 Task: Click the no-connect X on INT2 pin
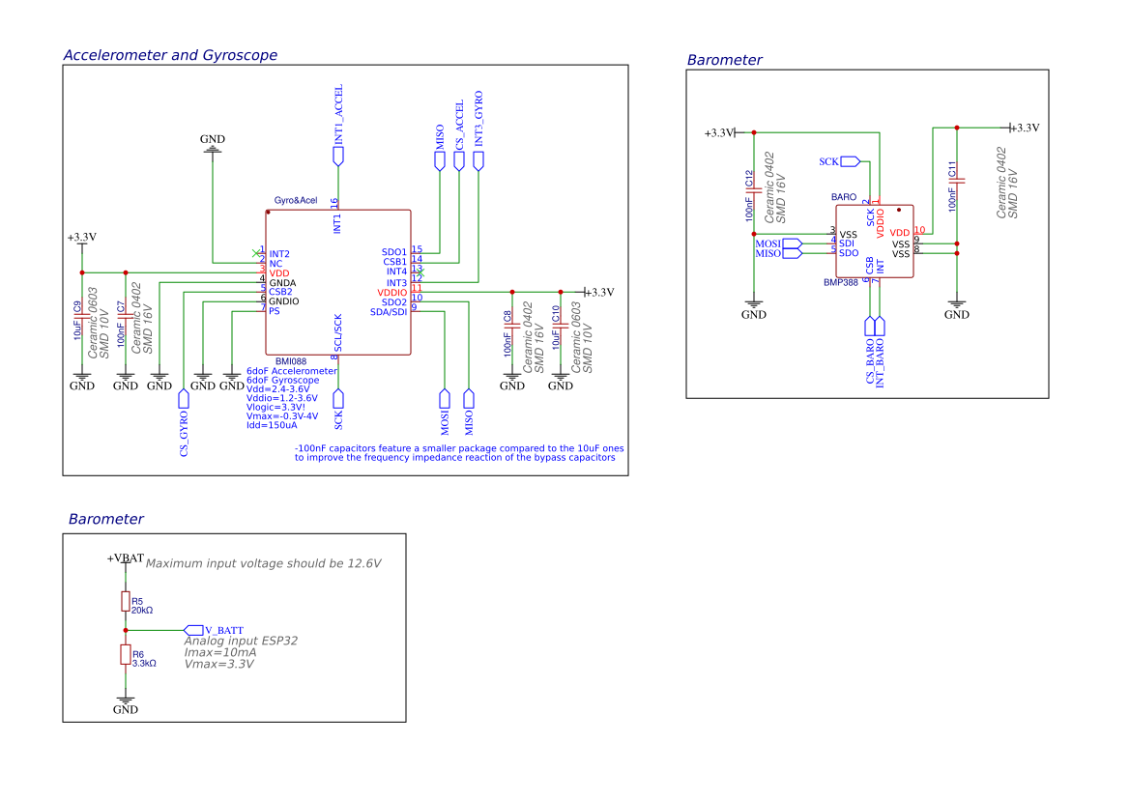click(256, 253)
